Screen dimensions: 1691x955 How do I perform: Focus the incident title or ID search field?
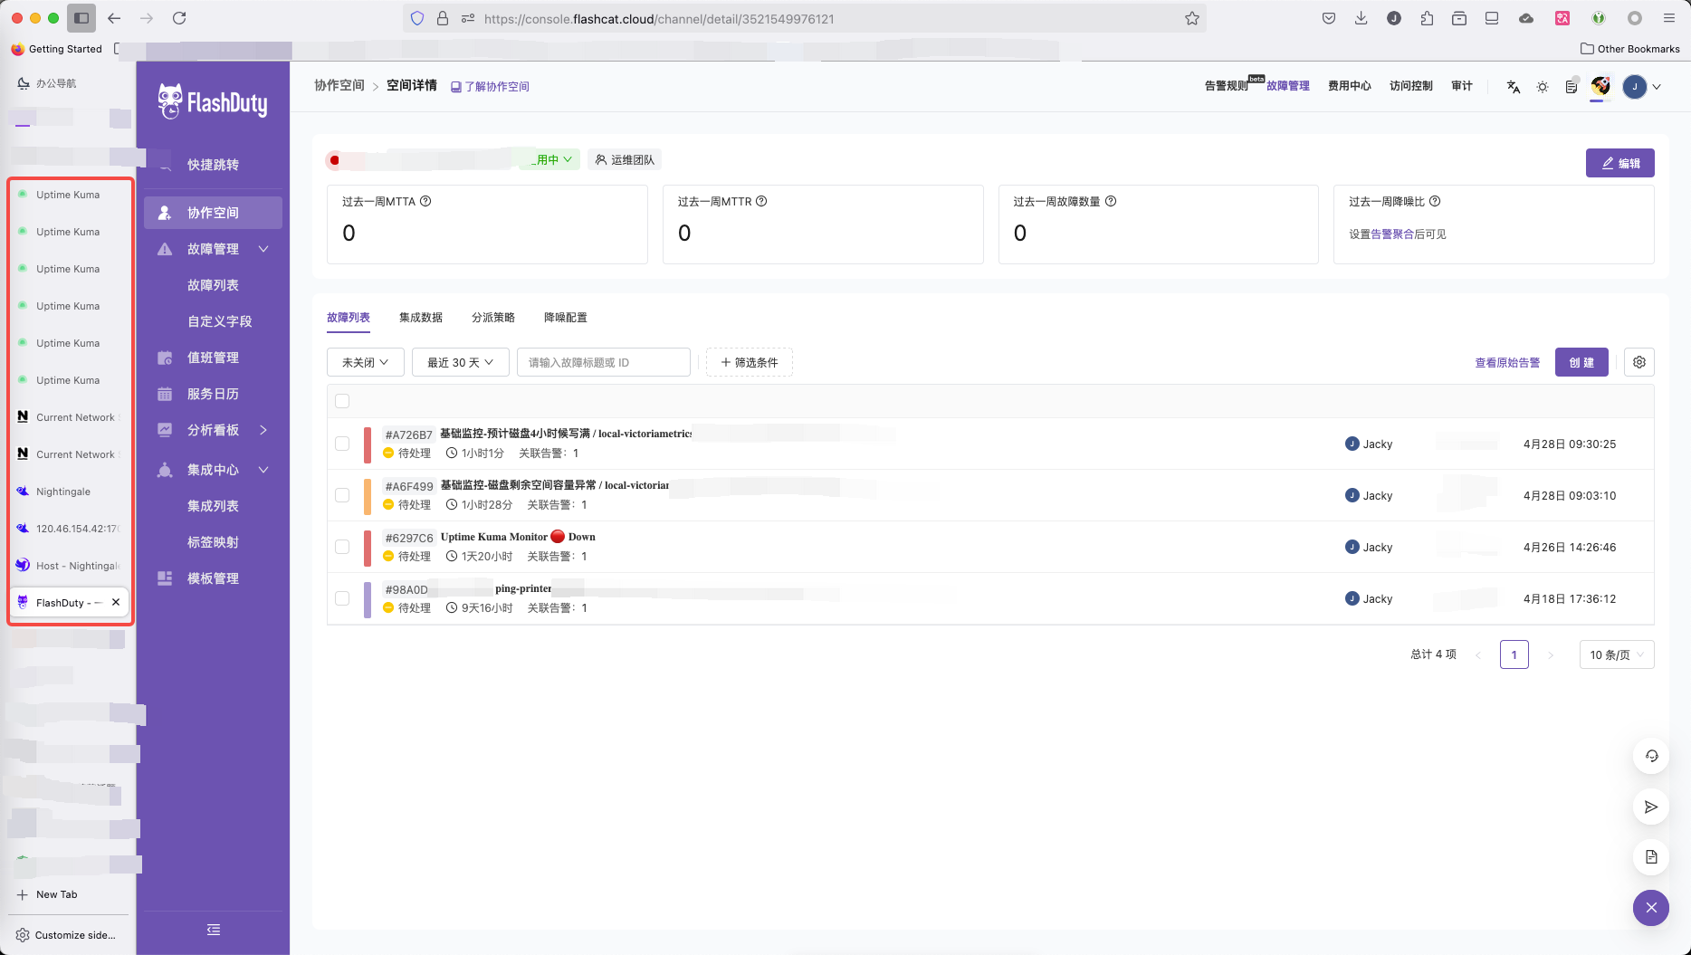[603, 362]
